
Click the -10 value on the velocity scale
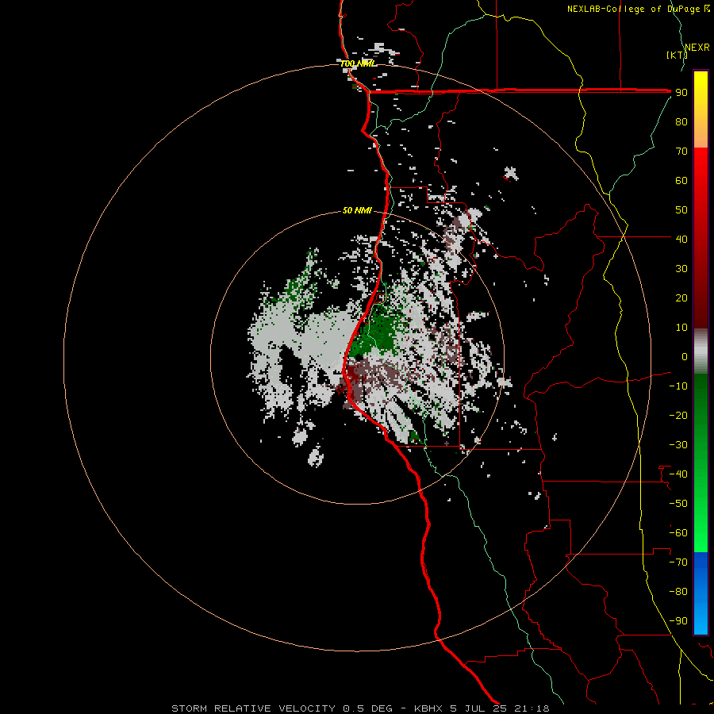(x=678, y=386)
